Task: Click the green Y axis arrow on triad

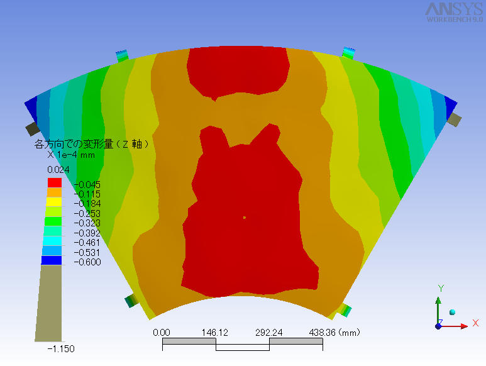Action: (x=438, y=311)
